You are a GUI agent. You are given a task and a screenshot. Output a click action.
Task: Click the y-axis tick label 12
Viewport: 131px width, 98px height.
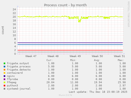tap(14, 31)
